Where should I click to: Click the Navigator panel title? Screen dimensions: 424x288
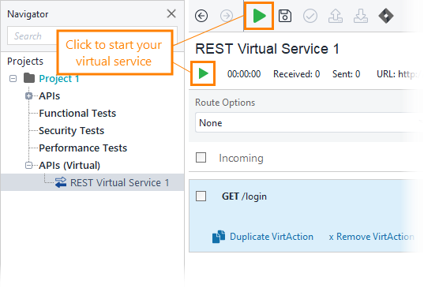pos(28,14)
